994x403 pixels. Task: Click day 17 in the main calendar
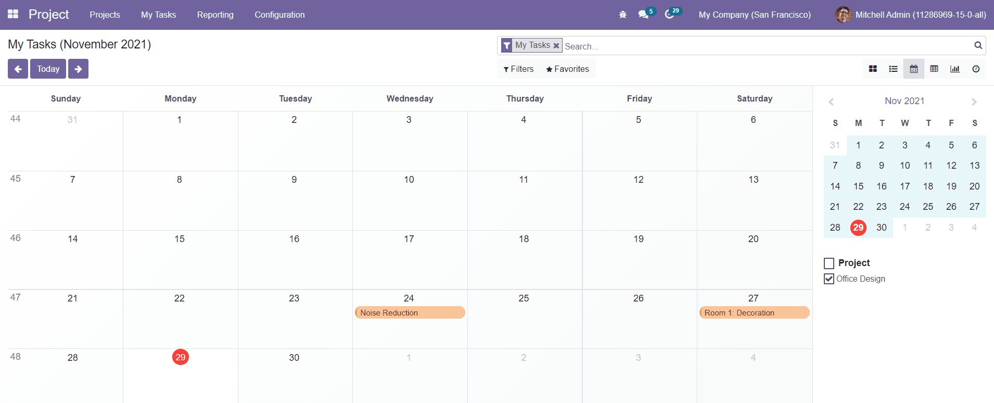click(409, 239)
